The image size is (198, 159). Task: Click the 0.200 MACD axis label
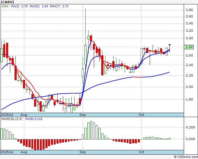pyautogui.click(x=190, y=128)
